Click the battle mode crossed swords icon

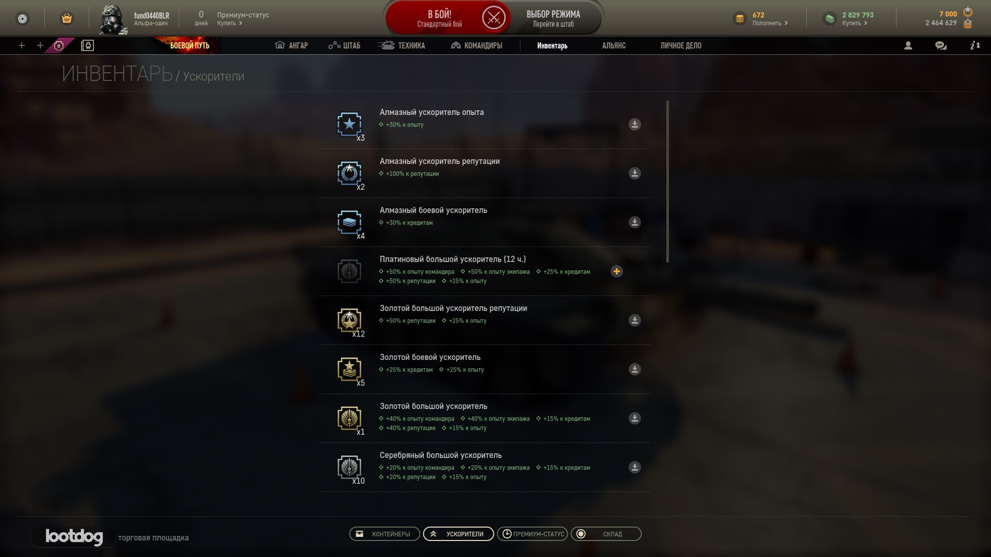tap(493, 18)
